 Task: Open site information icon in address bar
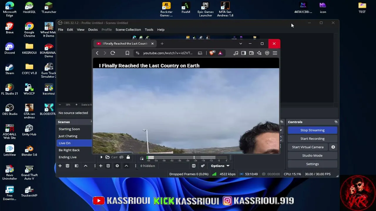[137, 53]
